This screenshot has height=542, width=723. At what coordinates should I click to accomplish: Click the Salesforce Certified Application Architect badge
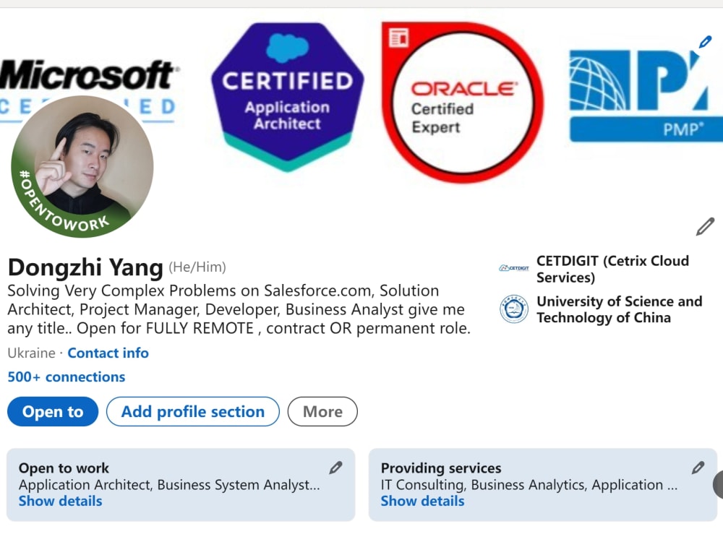[x=287, y=97]
